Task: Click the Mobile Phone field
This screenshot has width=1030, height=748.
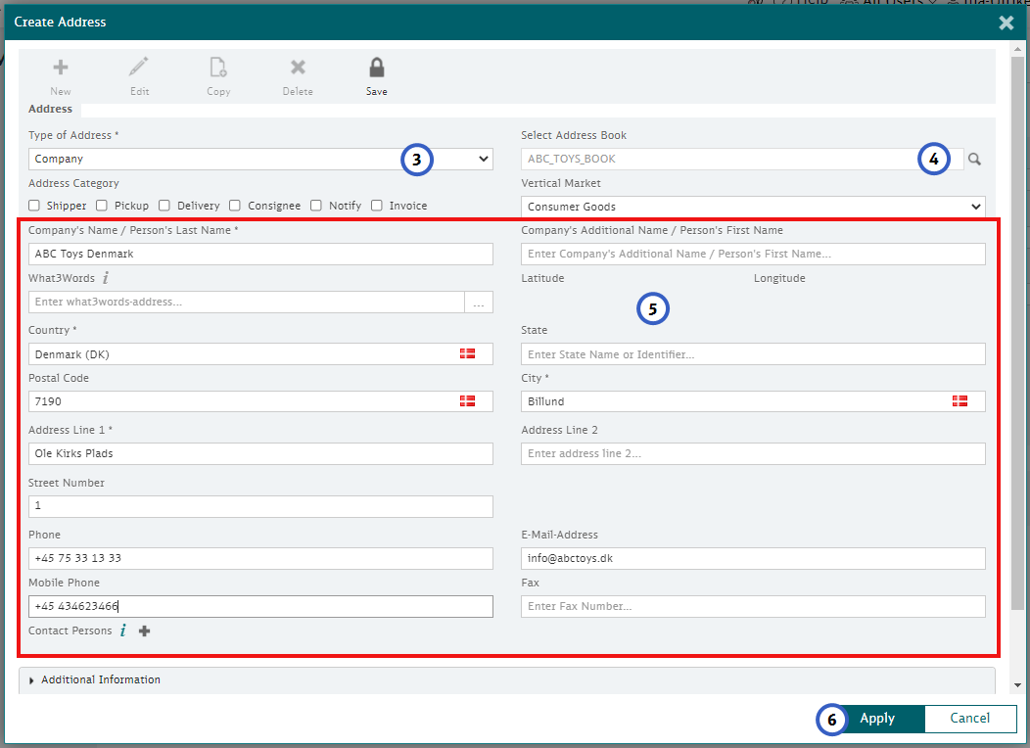Action: coord(260,606)
